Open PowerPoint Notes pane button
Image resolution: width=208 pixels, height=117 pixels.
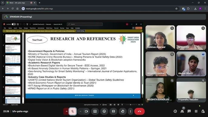click(x=105, y=105)
